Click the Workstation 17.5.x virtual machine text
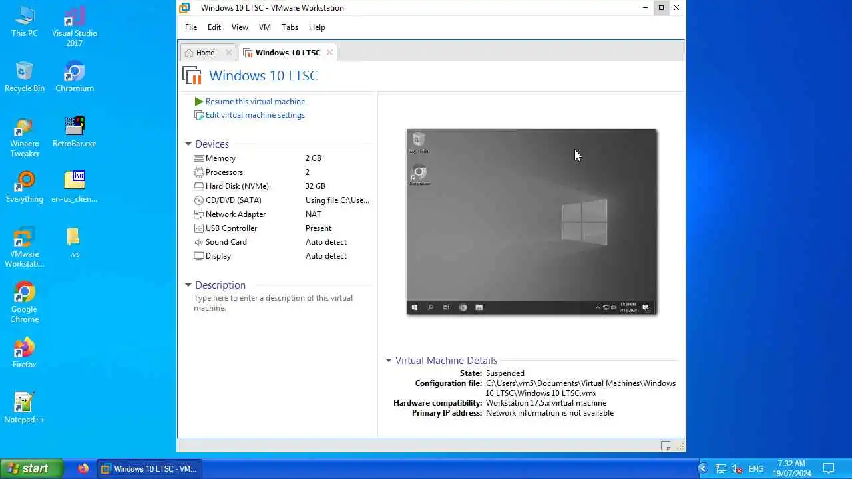 point(546,403)
